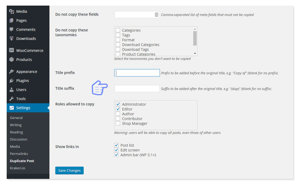Click the taxonomies list up arrow
302x185 pixels.
(195, 29)
